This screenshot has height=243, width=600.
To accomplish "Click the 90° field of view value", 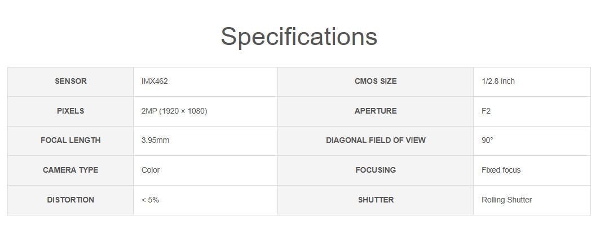I will [x=487, y=141].
